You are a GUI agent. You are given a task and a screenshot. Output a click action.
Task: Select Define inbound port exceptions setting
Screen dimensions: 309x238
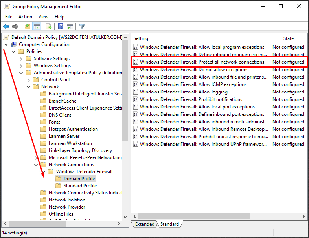[219, 114]
